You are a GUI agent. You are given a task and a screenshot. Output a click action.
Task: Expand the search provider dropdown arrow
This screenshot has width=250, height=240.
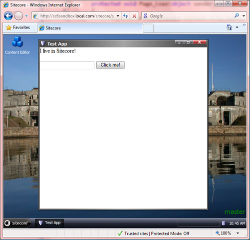point(244,16)
